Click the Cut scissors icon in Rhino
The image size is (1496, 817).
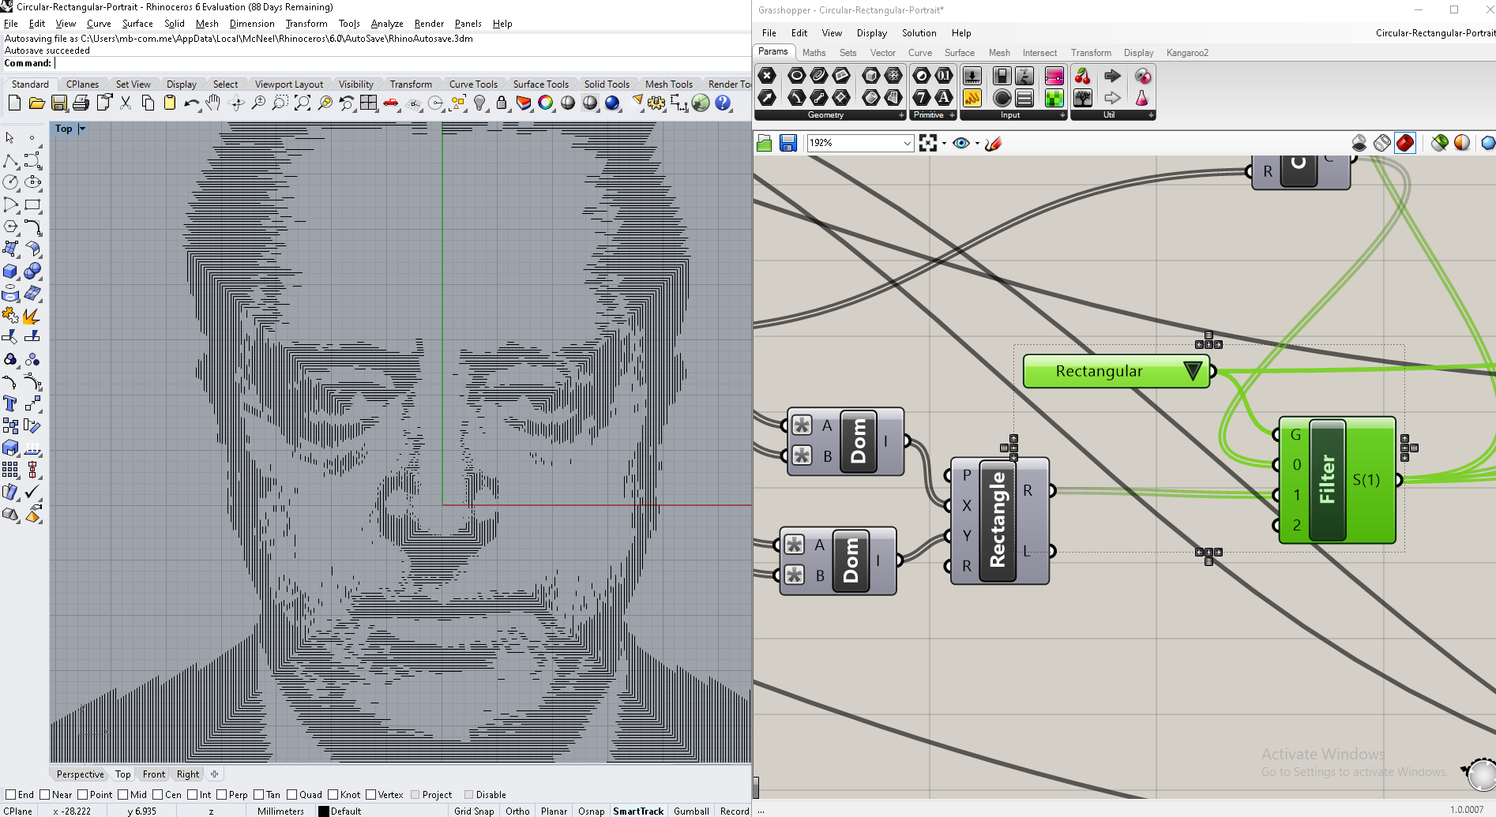coord(126,103)
